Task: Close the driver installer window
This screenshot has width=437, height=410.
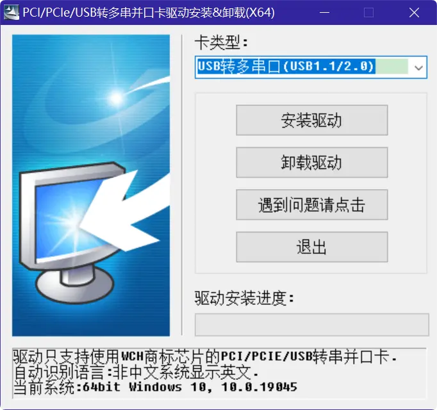Action: [x=414, y=13]
